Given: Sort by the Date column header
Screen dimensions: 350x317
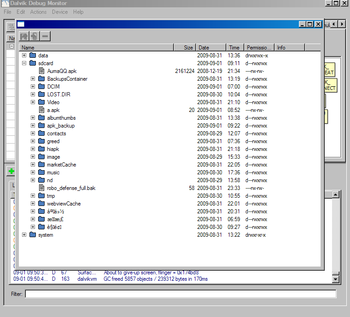Looking at the screenshot, I should tap(211, 48).
